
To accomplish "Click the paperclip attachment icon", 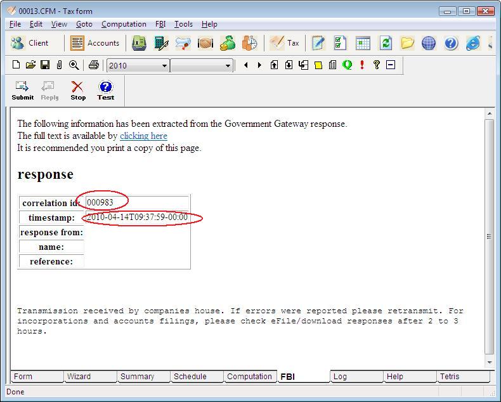I will [x=59, y=65].
